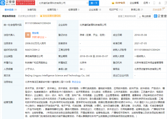Open SVIP会员 link

pyautogui.click(x=120, y=3)
